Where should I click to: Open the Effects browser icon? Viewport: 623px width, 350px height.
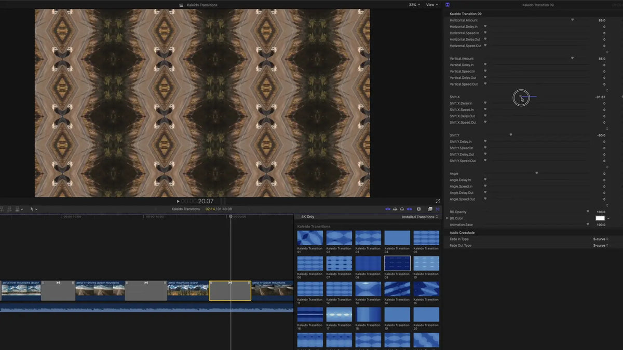[430, 209]
